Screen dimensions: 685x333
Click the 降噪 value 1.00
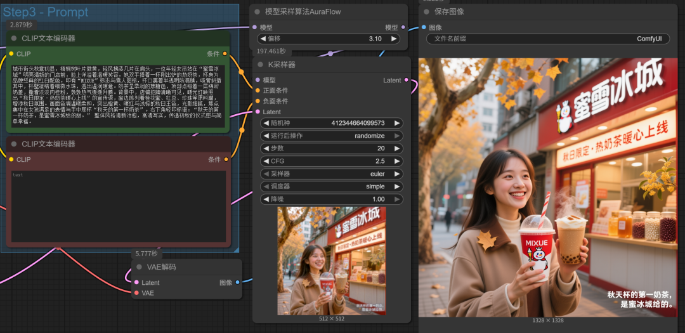378,199
